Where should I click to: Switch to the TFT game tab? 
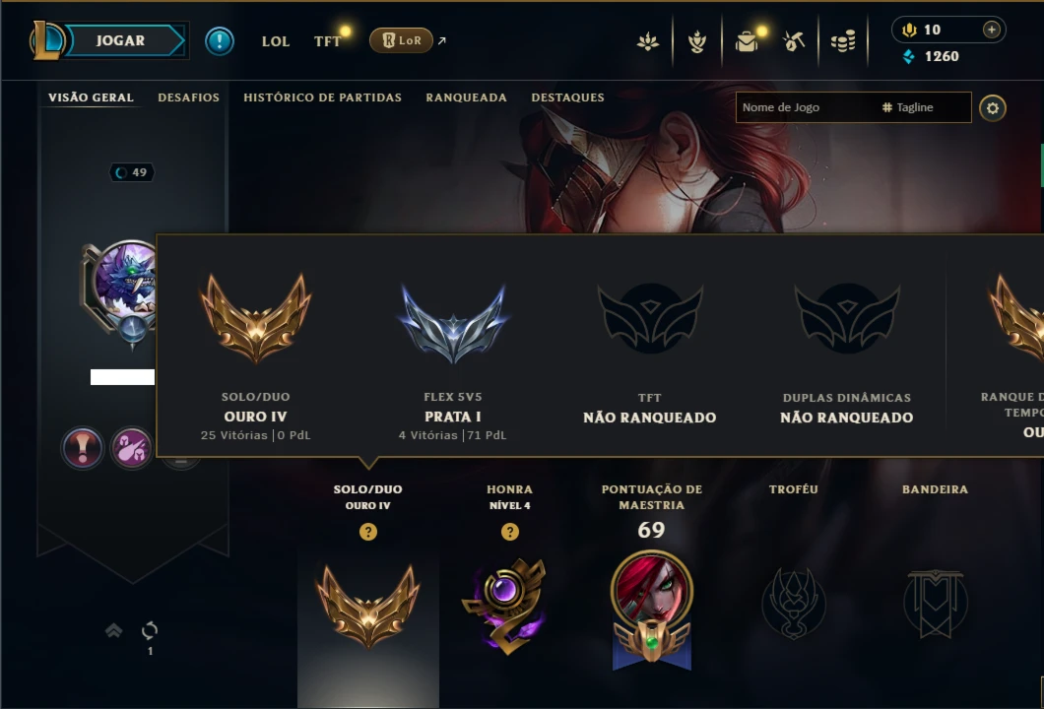tap(327, 41)
